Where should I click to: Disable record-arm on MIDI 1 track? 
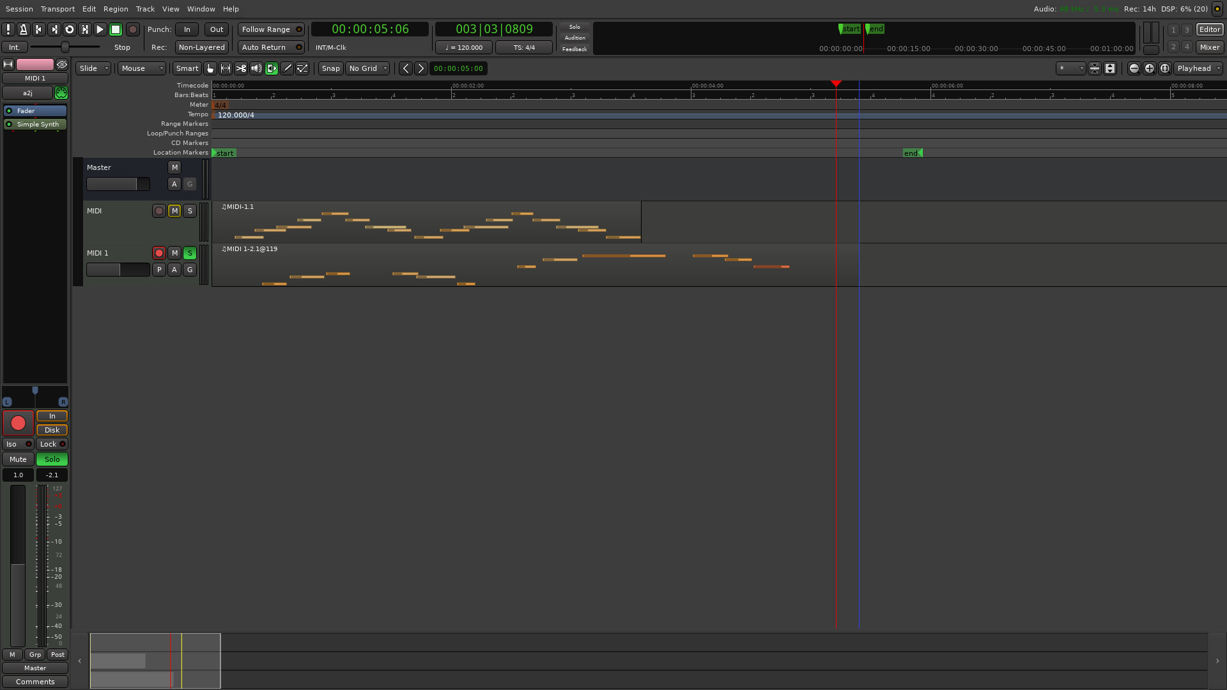pos(159,253)
